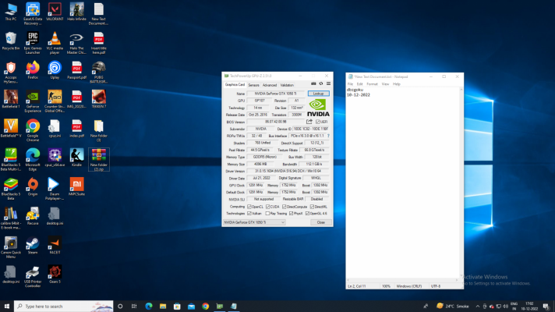Open the Notepad Help menu
The image size is (555, 312).
(x=397, y=84)
